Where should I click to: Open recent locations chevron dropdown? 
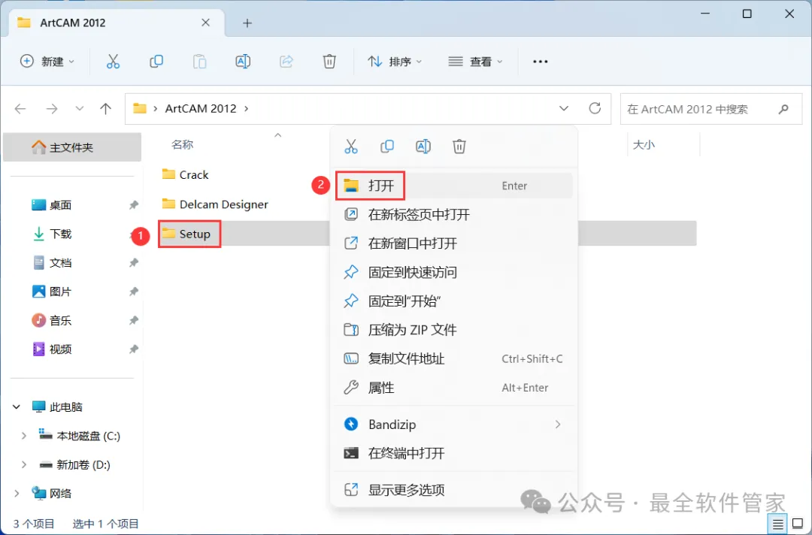(x=79, y=109)
